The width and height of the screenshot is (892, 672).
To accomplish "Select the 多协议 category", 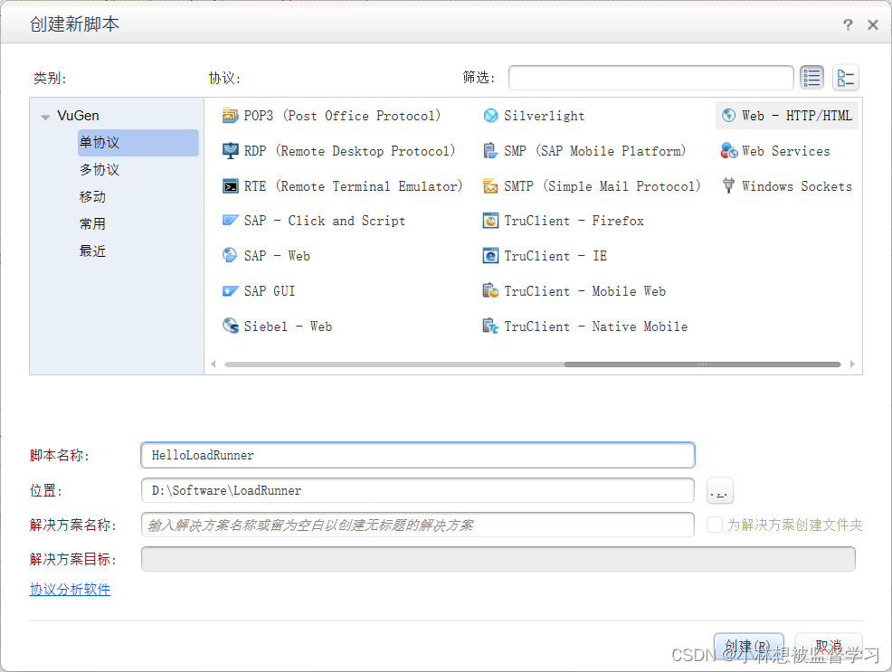I will [100, 169].
